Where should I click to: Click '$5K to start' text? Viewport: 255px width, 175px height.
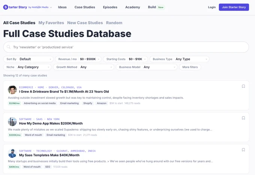(x=116, y=103)
